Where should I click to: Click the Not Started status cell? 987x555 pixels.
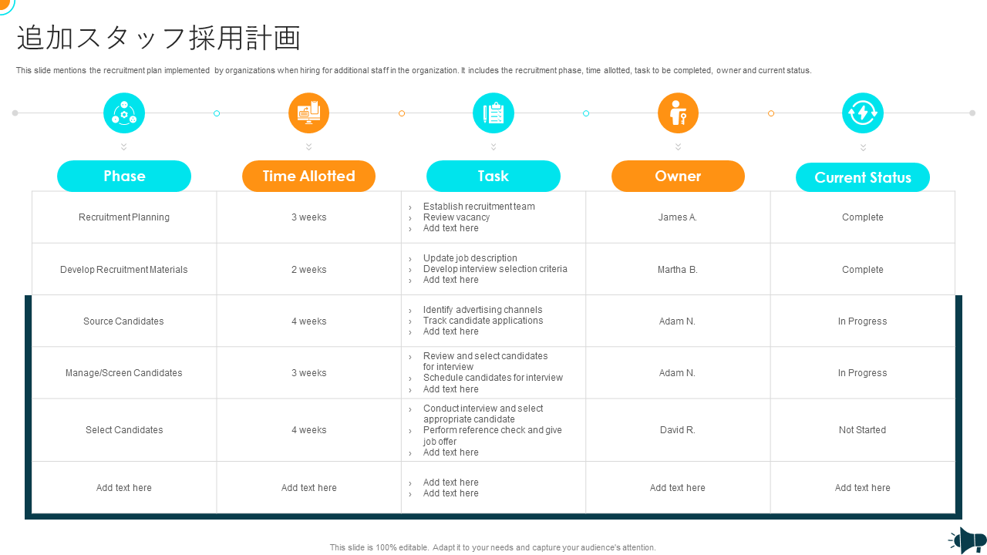863,430
